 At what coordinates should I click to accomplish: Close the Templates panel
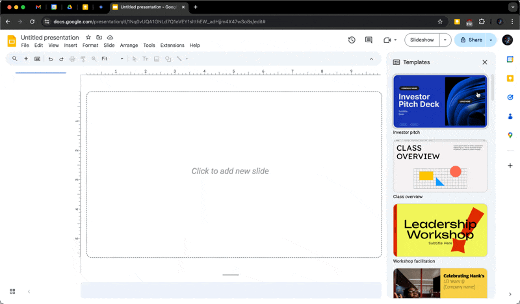coord(484,62)
